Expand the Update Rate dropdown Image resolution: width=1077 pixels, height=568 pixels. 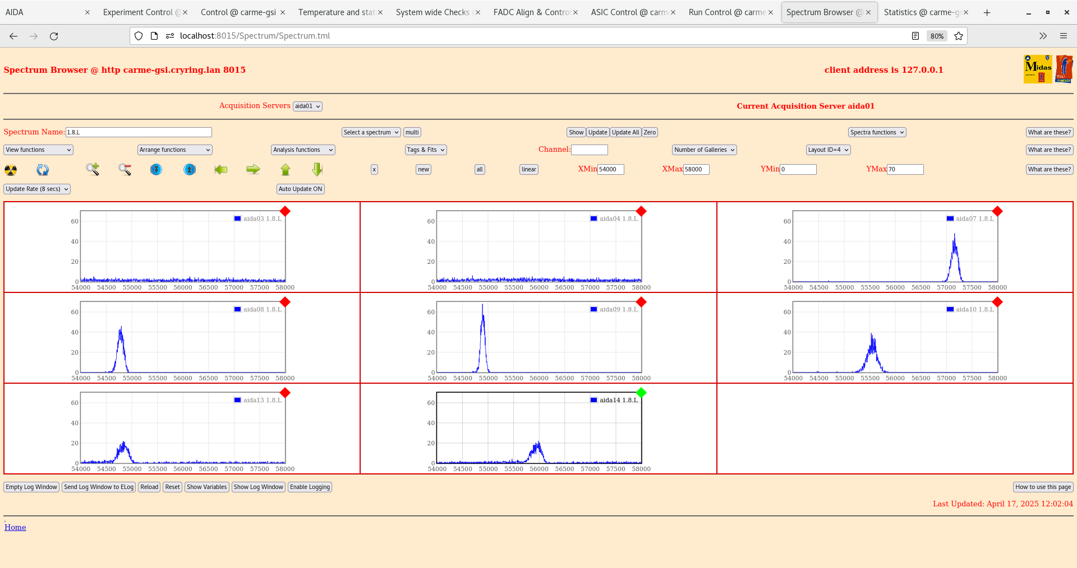(37, 189)
